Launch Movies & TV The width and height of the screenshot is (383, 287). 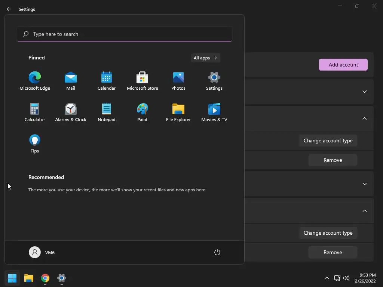click(x=214, y=112)
